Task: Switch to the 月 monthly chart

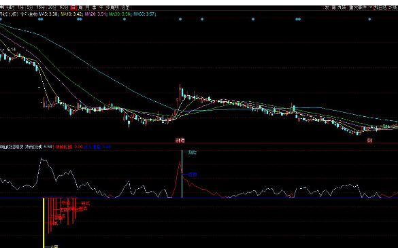Action: click(87, 7)
